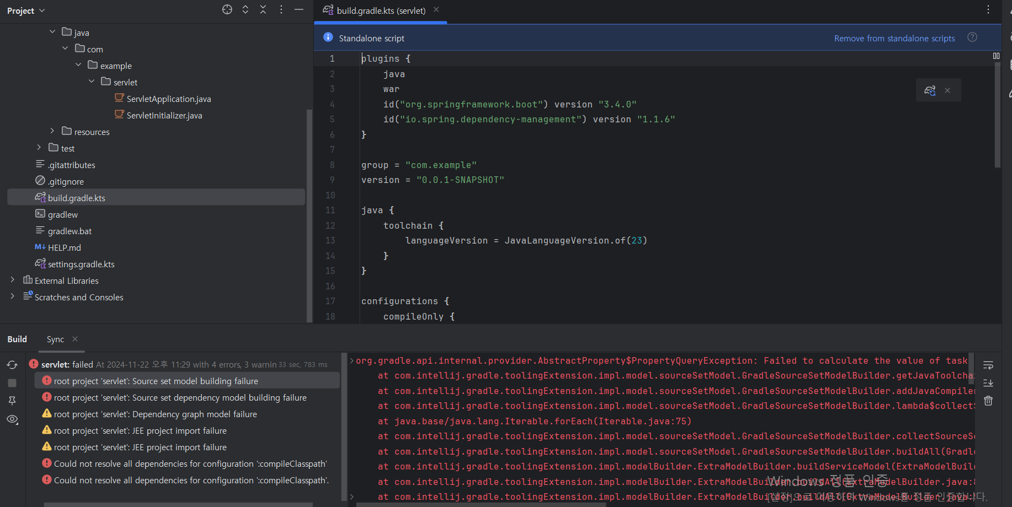Open ServletInitializer.java in project tree
The image size is (1012, 507).
click(164, 115)
